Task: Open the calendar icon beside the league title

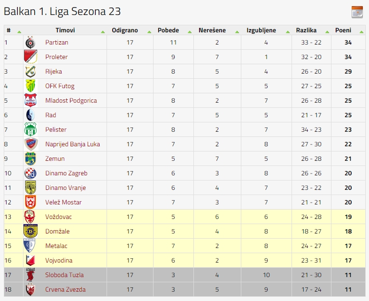Action: [357, 12]
